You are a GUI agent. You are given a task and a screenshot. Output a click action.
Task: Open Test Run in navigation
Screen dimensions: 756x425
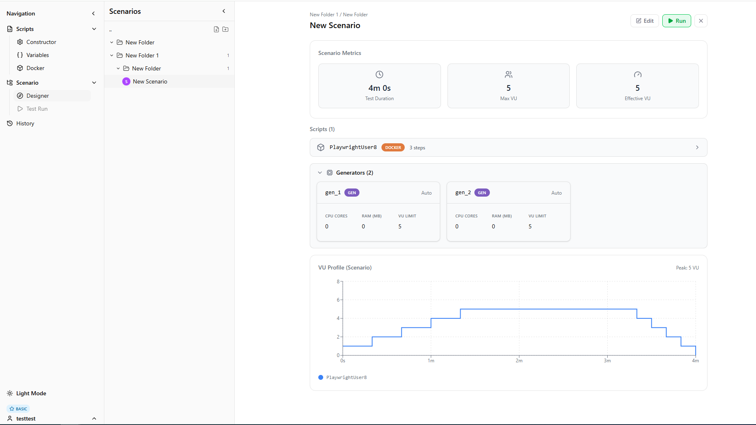coord(52,109)
